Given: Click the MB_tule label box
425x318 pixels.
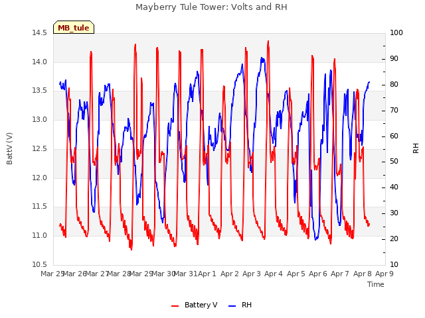Looking at the screenshot, I should tap(74, 27).
